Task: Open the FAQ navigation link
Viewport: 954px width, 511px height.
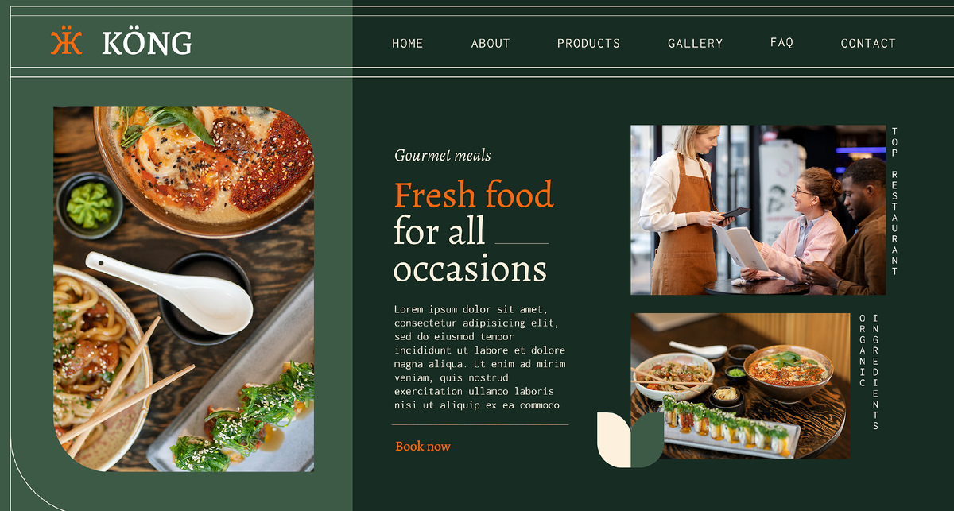Action: point(782,43)
